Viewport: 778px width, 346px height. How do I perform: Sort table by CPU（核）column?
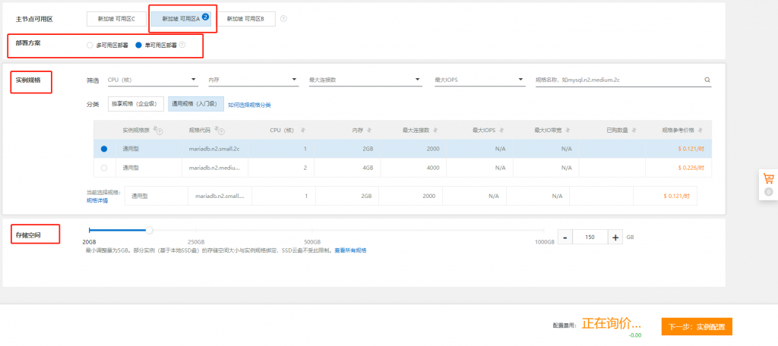pyautogui.click(x=302, y=131)
